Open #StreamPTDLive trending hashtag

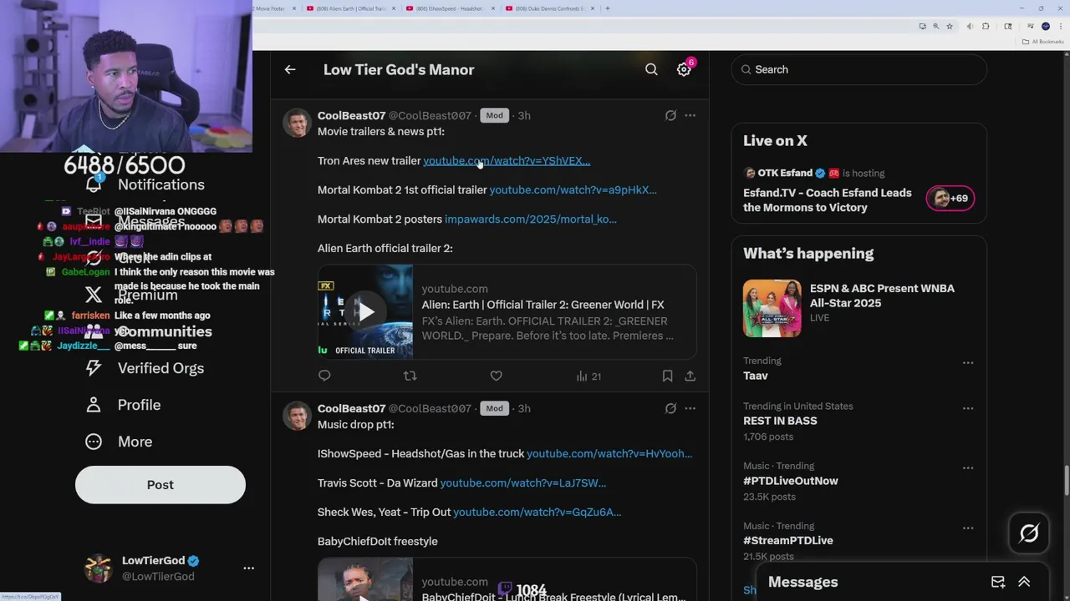[788, 540]
